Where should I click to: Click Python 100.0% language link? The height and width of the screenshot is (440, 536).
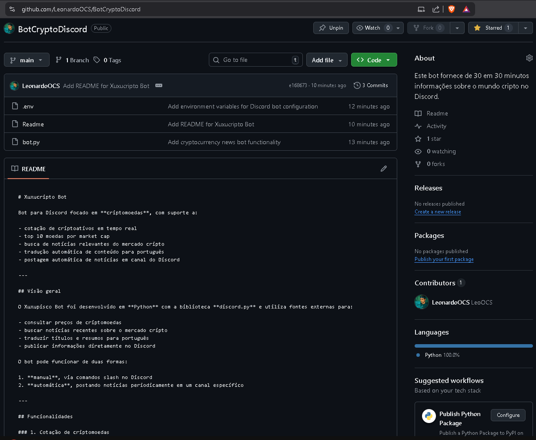pyautogui.click(x=438, y=355)
